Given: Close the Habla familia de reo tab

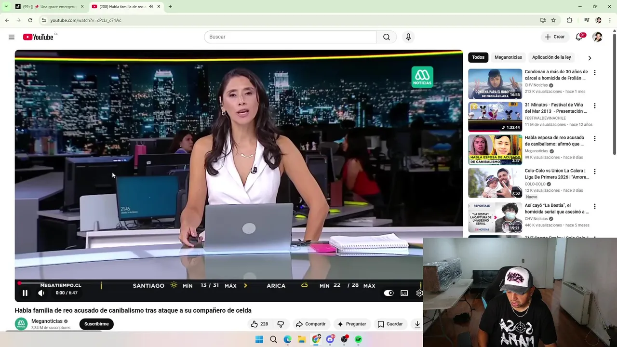Looking at the screenshot, I should (x=159, y=7).
